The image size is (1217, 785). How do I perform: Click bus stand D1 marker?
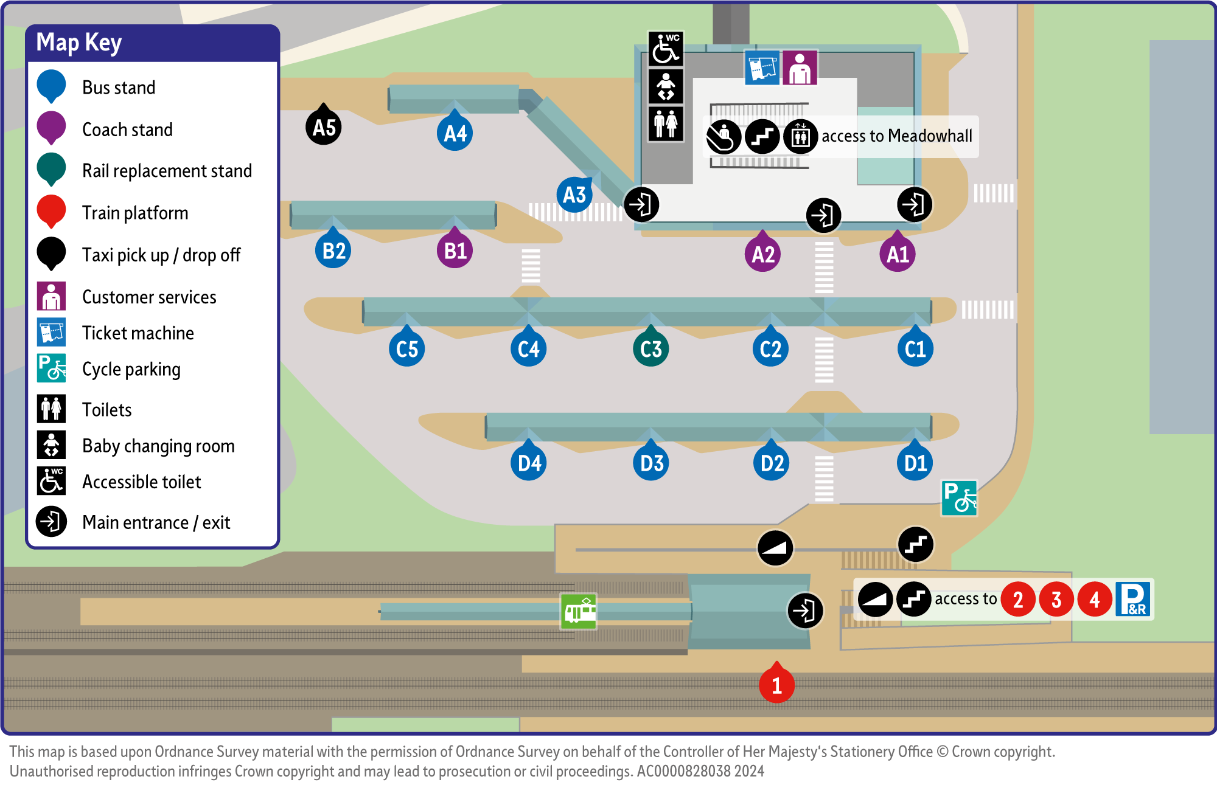(x=915, y=462)
